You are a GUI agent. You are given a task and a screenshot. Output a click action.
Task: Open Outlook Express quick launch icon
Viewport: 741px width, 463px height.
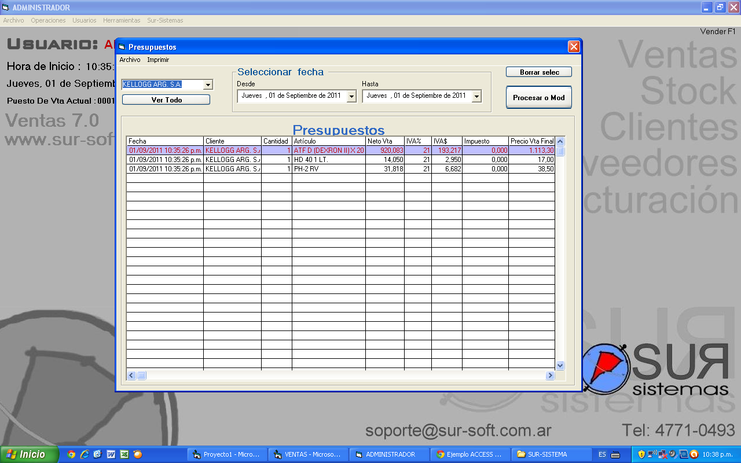coord(97,454)
